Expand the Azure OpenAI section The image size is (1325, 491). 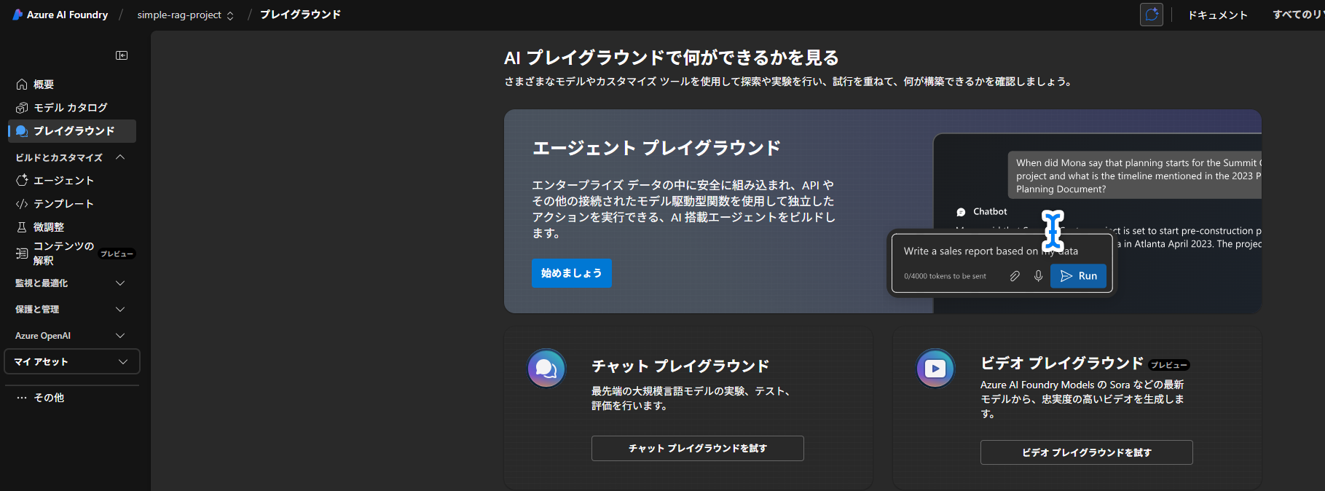pos(121,336)
